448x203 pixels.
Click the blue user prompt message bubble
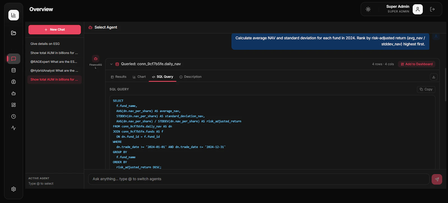(330, 41)
